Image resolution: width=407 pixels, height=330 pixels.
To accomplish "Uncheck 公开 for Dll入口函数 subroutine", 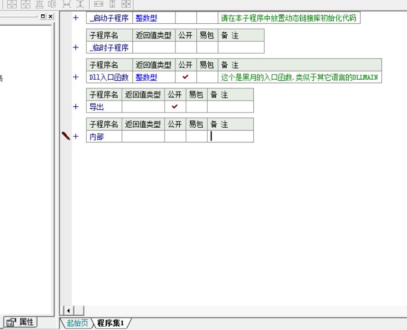I will pos(185,77).
